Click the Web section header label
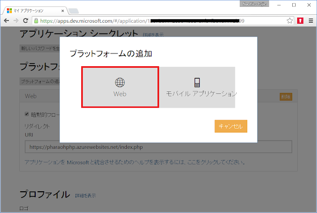 point(31,96)
